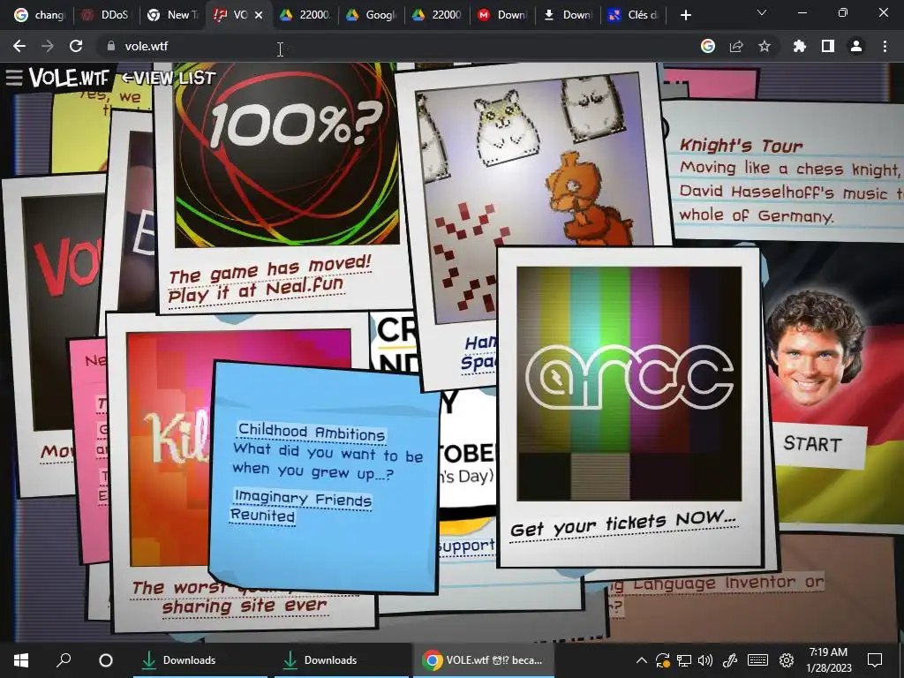The width and height of the screenshot is (904, 678).
Task: Open the volume tray control
Action: click(705, 660)
